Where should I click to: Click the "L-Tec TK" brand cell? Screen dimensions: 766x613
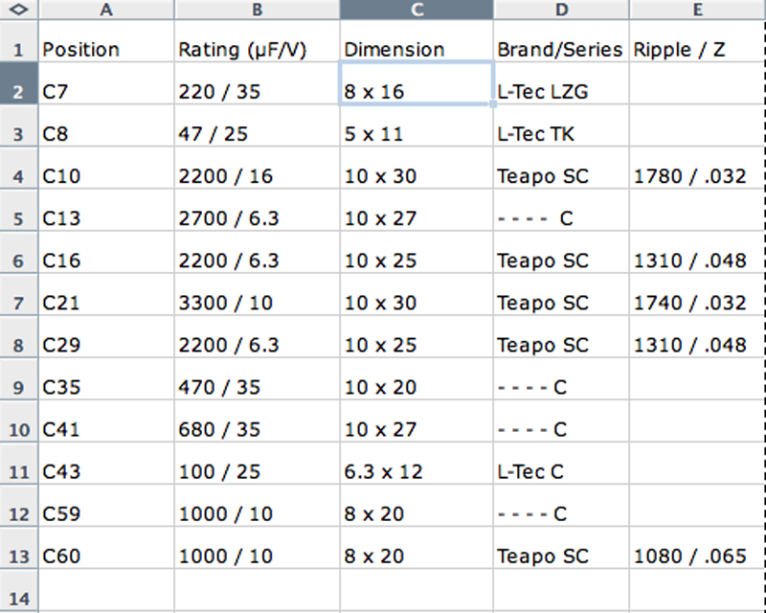pos(561,134)
